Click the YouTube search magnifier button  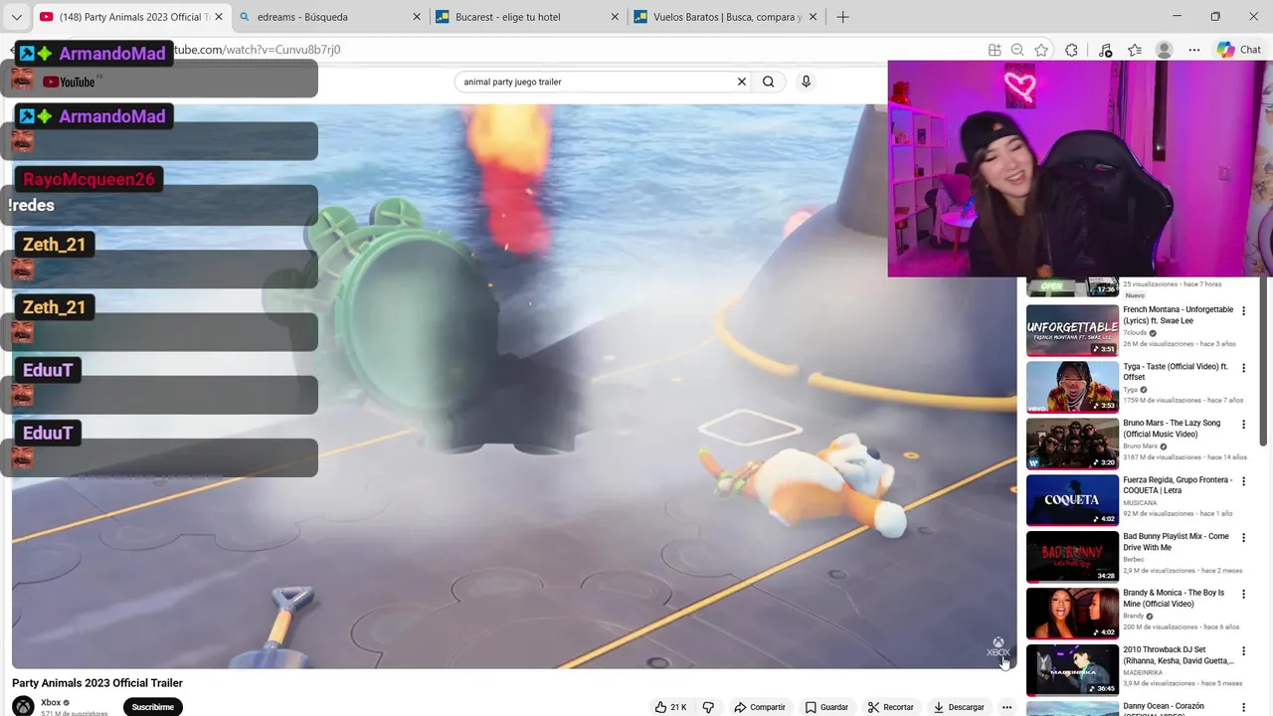tap(768, 82)
